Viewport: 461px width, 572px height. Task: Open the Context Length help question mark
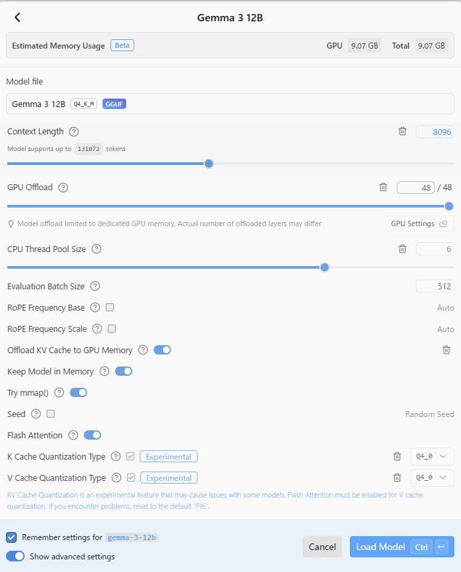click(74, 132)
